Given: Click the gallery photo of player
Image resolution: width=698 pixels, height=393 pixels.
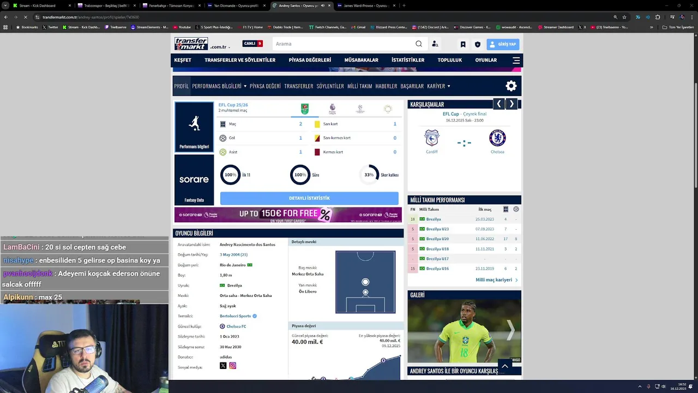Looking at the screenshot, I should (x=464, y=331).
